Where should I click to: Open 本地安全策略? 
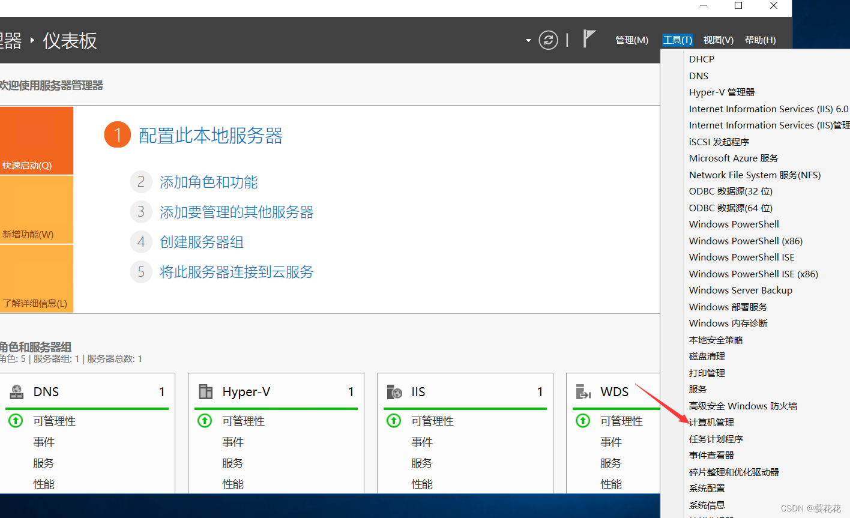point(716,340)
